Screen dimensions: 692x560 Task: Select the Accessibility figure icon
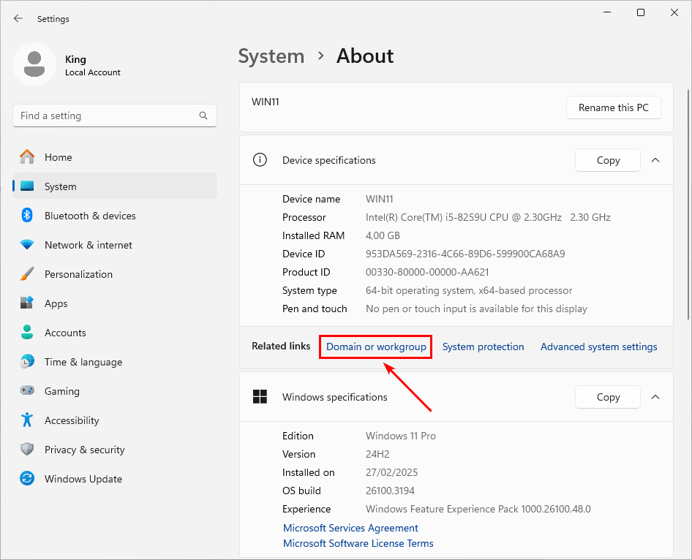(x=27, y=420)
